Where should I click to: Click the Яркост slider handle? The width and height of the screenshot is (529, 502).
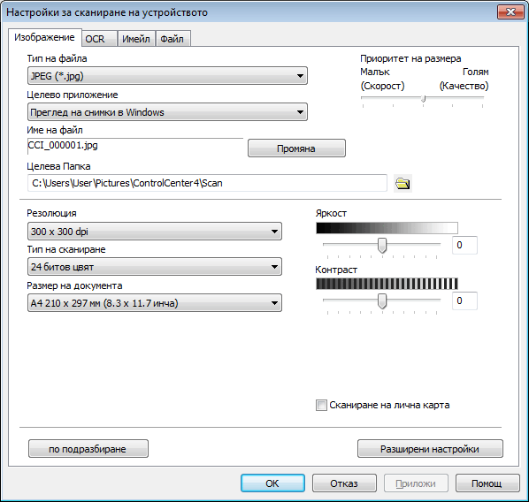(x=382, y=246)
